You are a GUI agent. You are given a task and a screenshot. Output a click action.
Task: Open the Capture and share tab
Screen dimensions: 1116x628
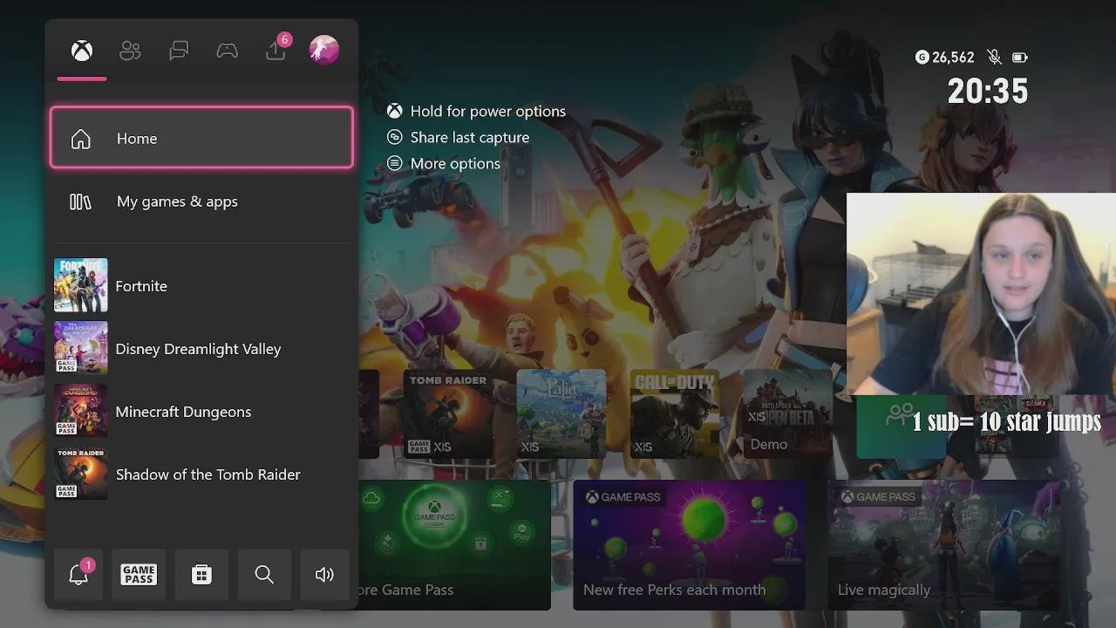(276, 51)
